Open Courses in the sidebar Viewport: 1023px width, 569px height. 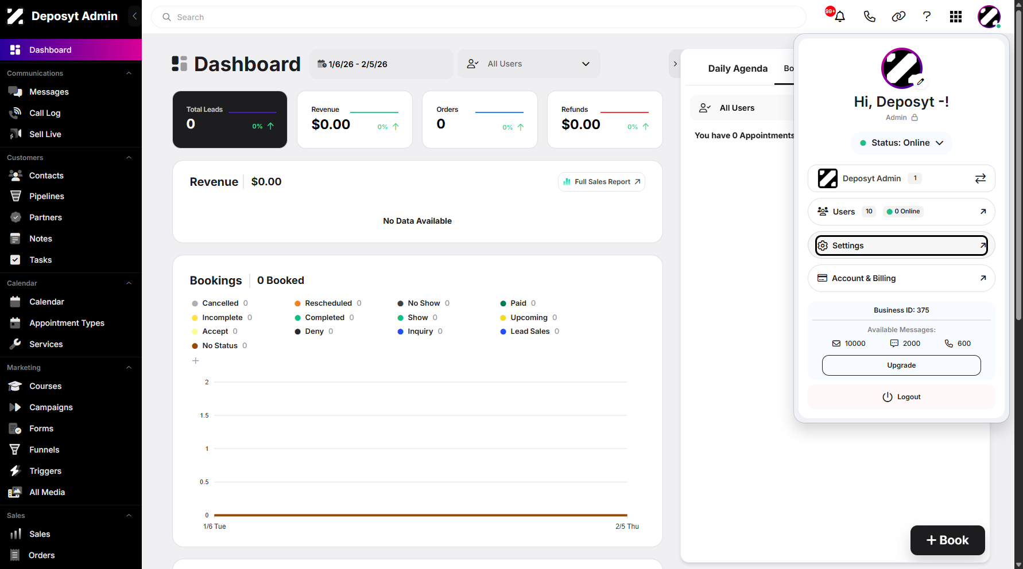coord(71,386)
